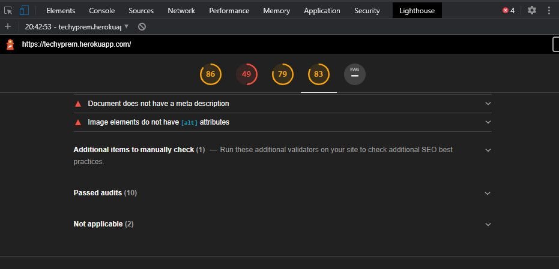This screenshot has height=269, width=559.
Task: Click the plus icon for new report
Action: (8, 27)
